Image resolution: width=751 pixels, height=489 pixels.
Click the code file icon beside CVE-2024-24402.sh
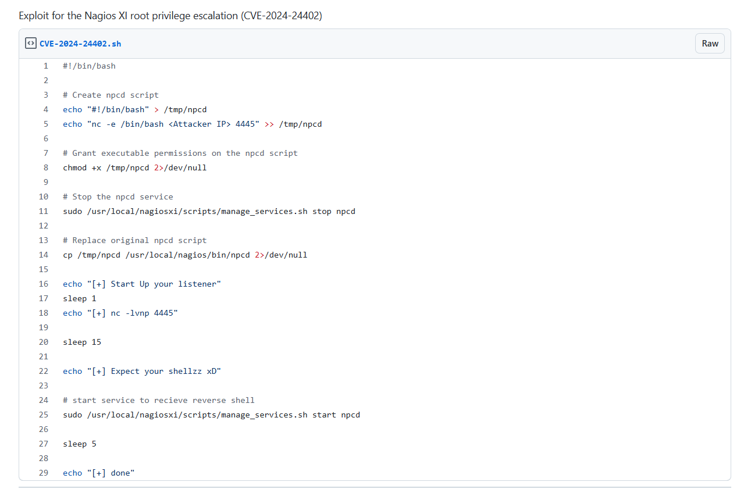[31, 44]
